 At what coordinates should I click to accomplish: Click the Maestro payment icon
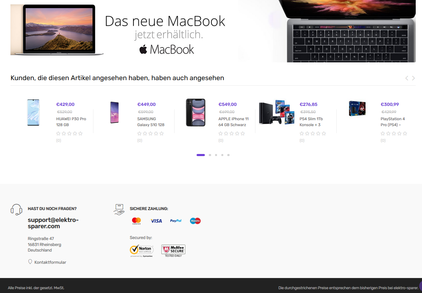pyautogui.click(x=195, y=221)
